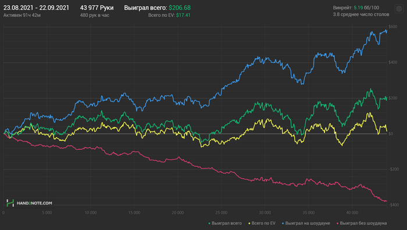Screen dimensions: 407x230
Task: Click the -$400 y-axis label
Action: click(394, 205)
